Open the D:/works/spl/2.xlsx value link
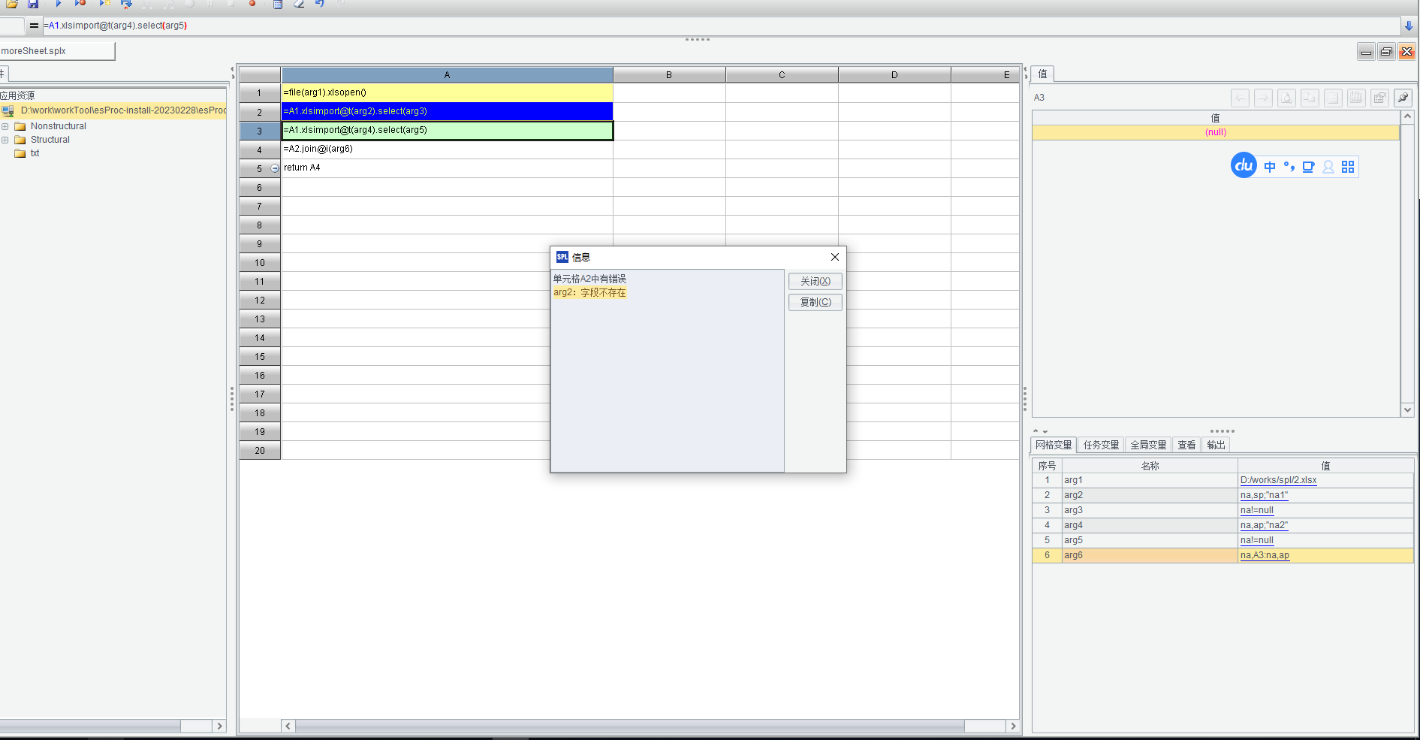This screenshot has height=740, width=1420. 1278,480
